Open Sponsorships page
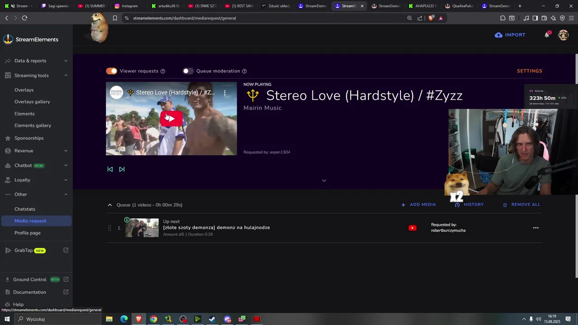Screen dimensions: 578x325 (29, 138)
